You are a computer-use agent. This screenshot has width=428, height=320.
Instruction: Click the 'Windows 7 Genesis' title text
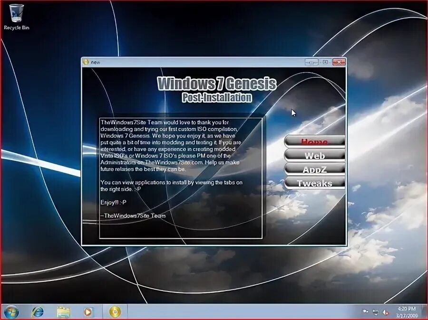(x=217, y=84)
